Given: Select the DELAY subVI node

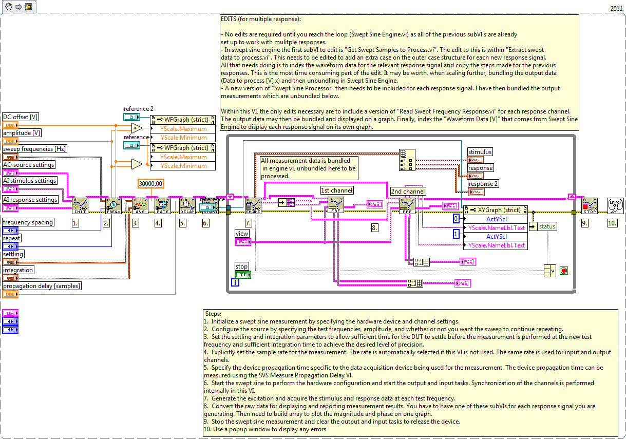Looking at the screenshot, I should (187, 205).
